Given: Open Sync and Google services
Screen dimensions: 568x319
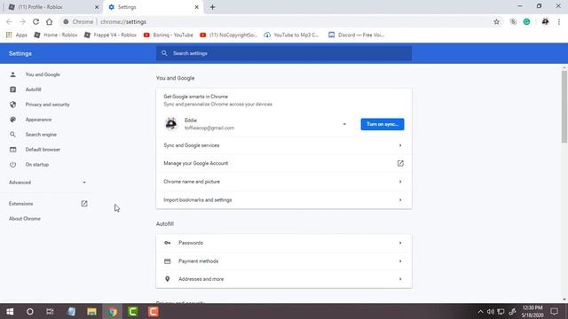Looking at the screenshot, I should click(284, 145).
